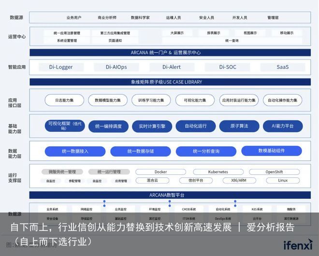Click the X86/ARM pill
The width and height of the screenshot is (319, 256).
(x=239, y=180)
